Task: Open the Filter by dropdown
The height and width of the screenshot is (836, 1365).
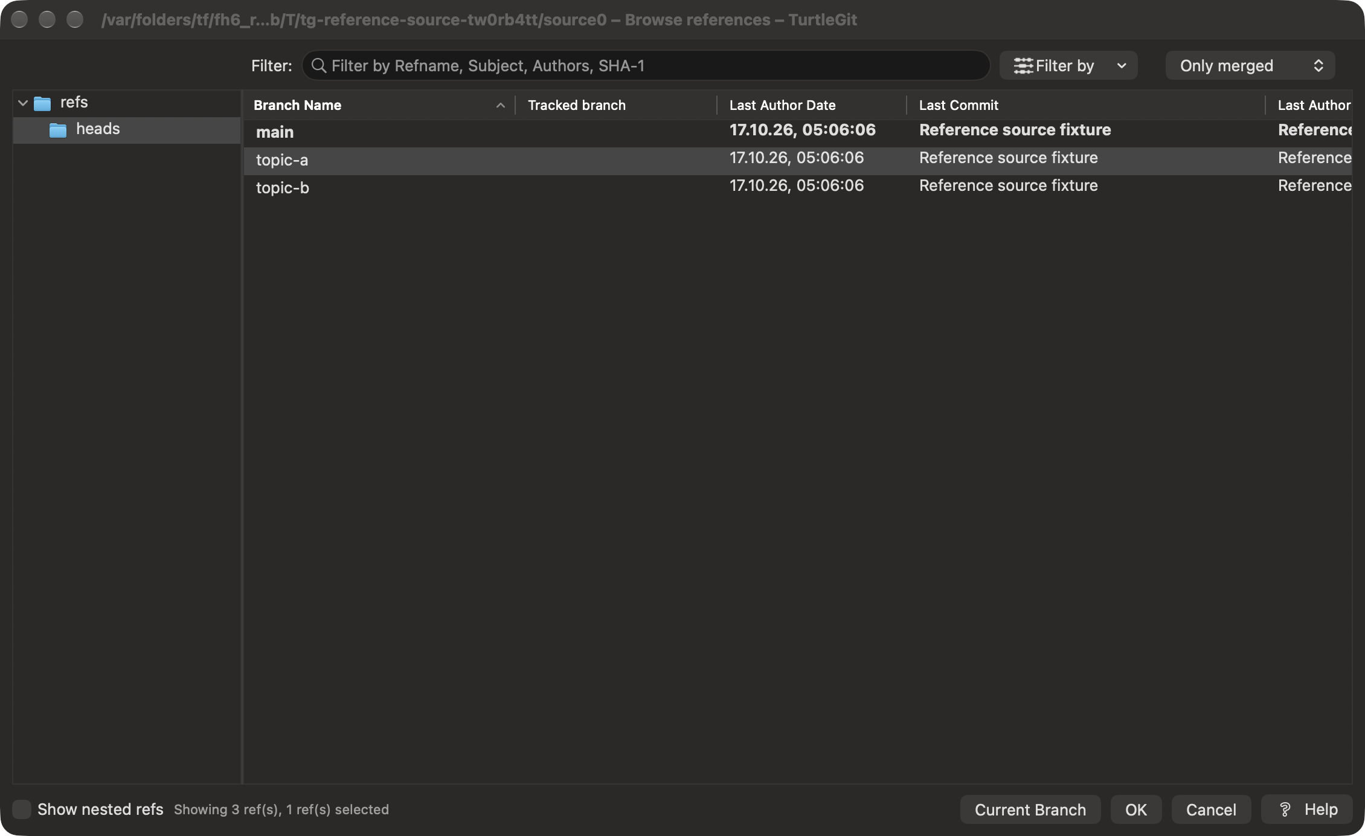Action: click(1068, 65)
